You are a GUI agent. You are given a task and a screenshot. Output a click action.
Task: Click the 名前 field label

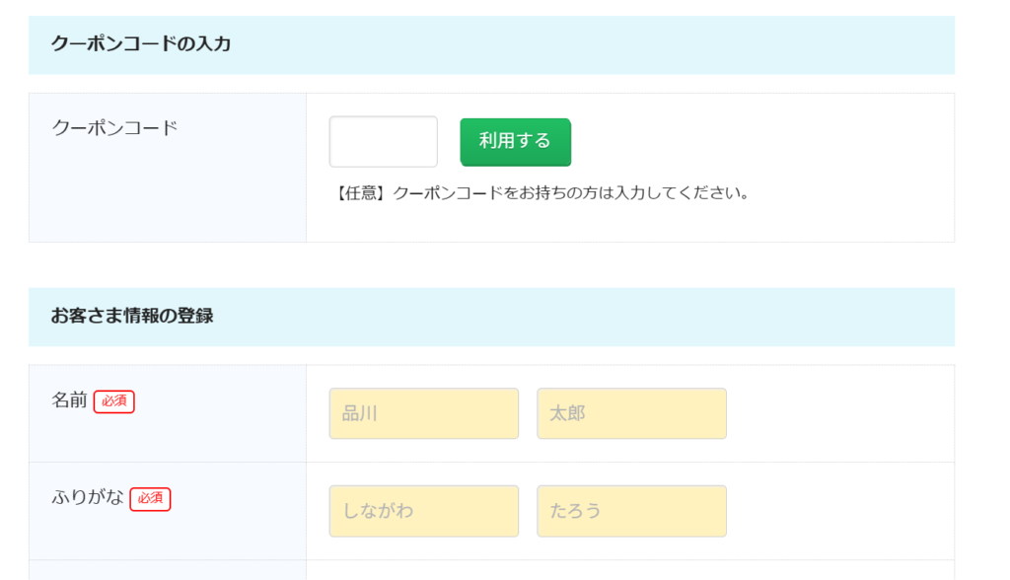click(69, 400)
